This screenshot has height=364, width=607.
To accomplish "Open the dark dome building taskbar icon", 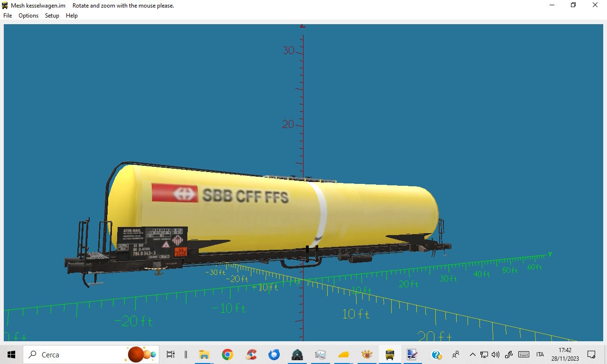I will 297,355.
